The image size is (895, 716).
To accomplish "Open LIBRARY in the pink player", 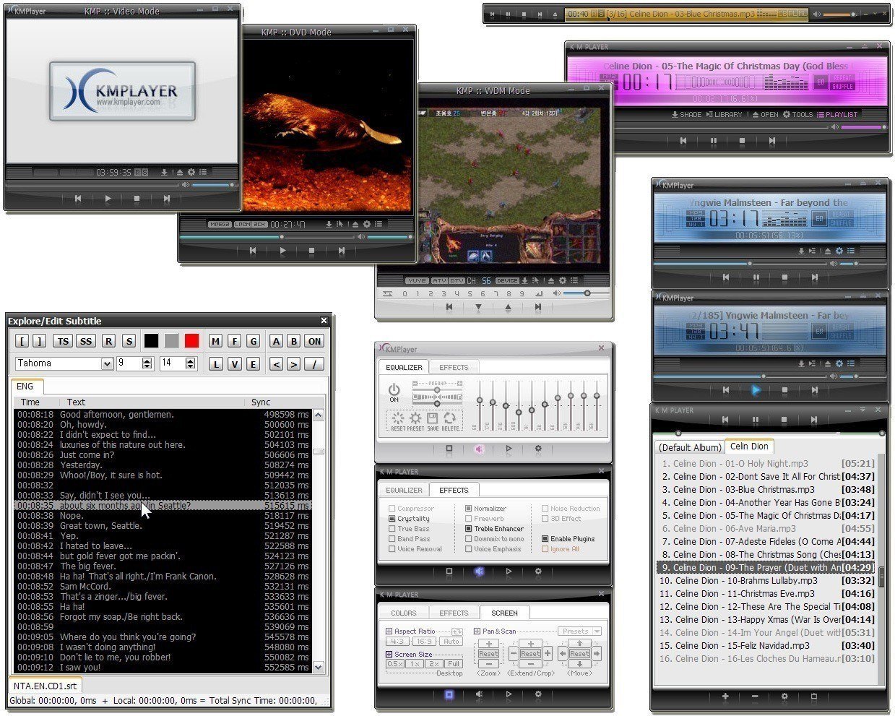I will point(724,114).
